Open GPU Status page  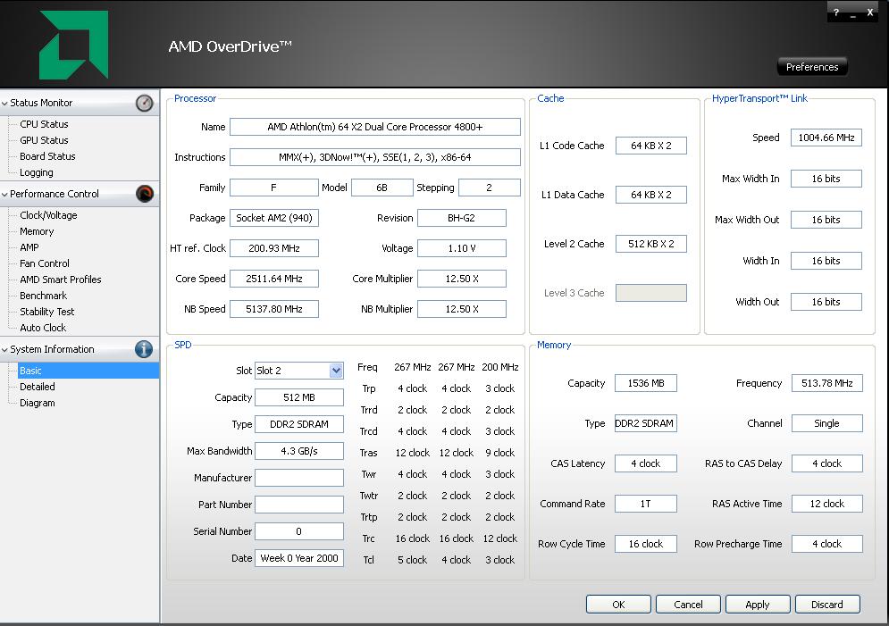44,140
